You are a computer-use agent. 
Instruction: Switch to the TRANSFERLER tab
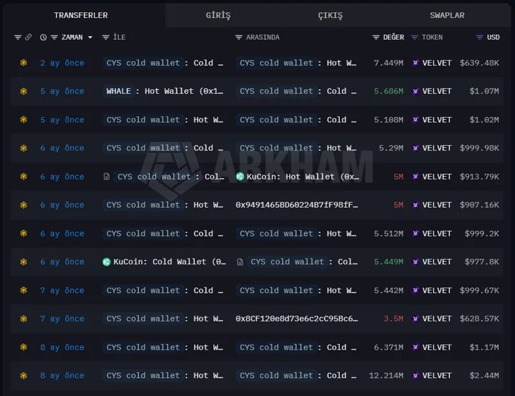[81, 15]
